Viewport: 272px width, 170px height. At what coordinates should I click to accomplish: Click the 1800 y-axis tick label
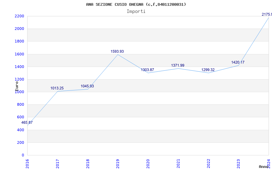coord(19,41)
